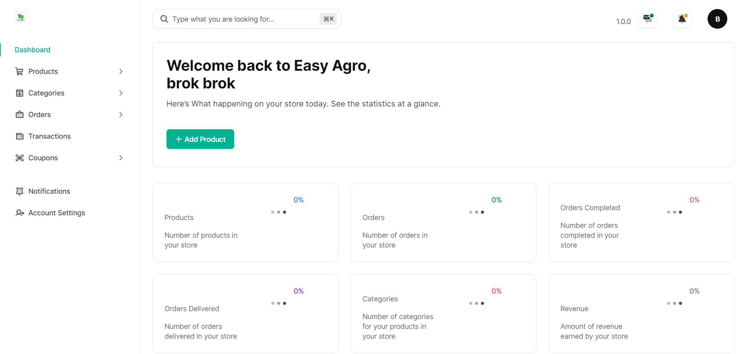Go to the Dashboard menu item

tap(32, 50)
